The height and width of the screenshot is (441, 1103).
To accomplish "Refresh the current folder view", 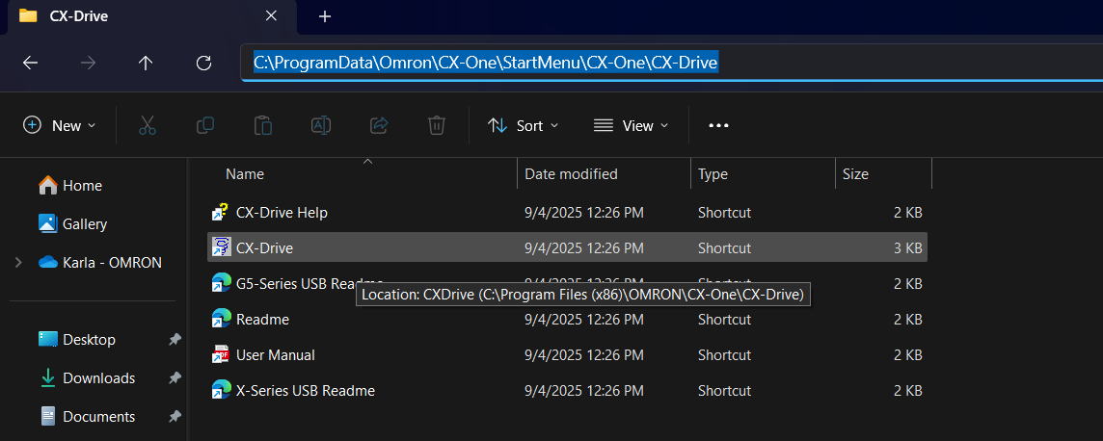I will point(204,64).
